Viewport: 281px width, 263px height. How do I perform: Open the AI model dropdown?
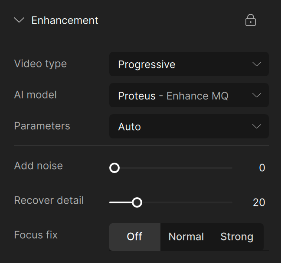[189, 96]
